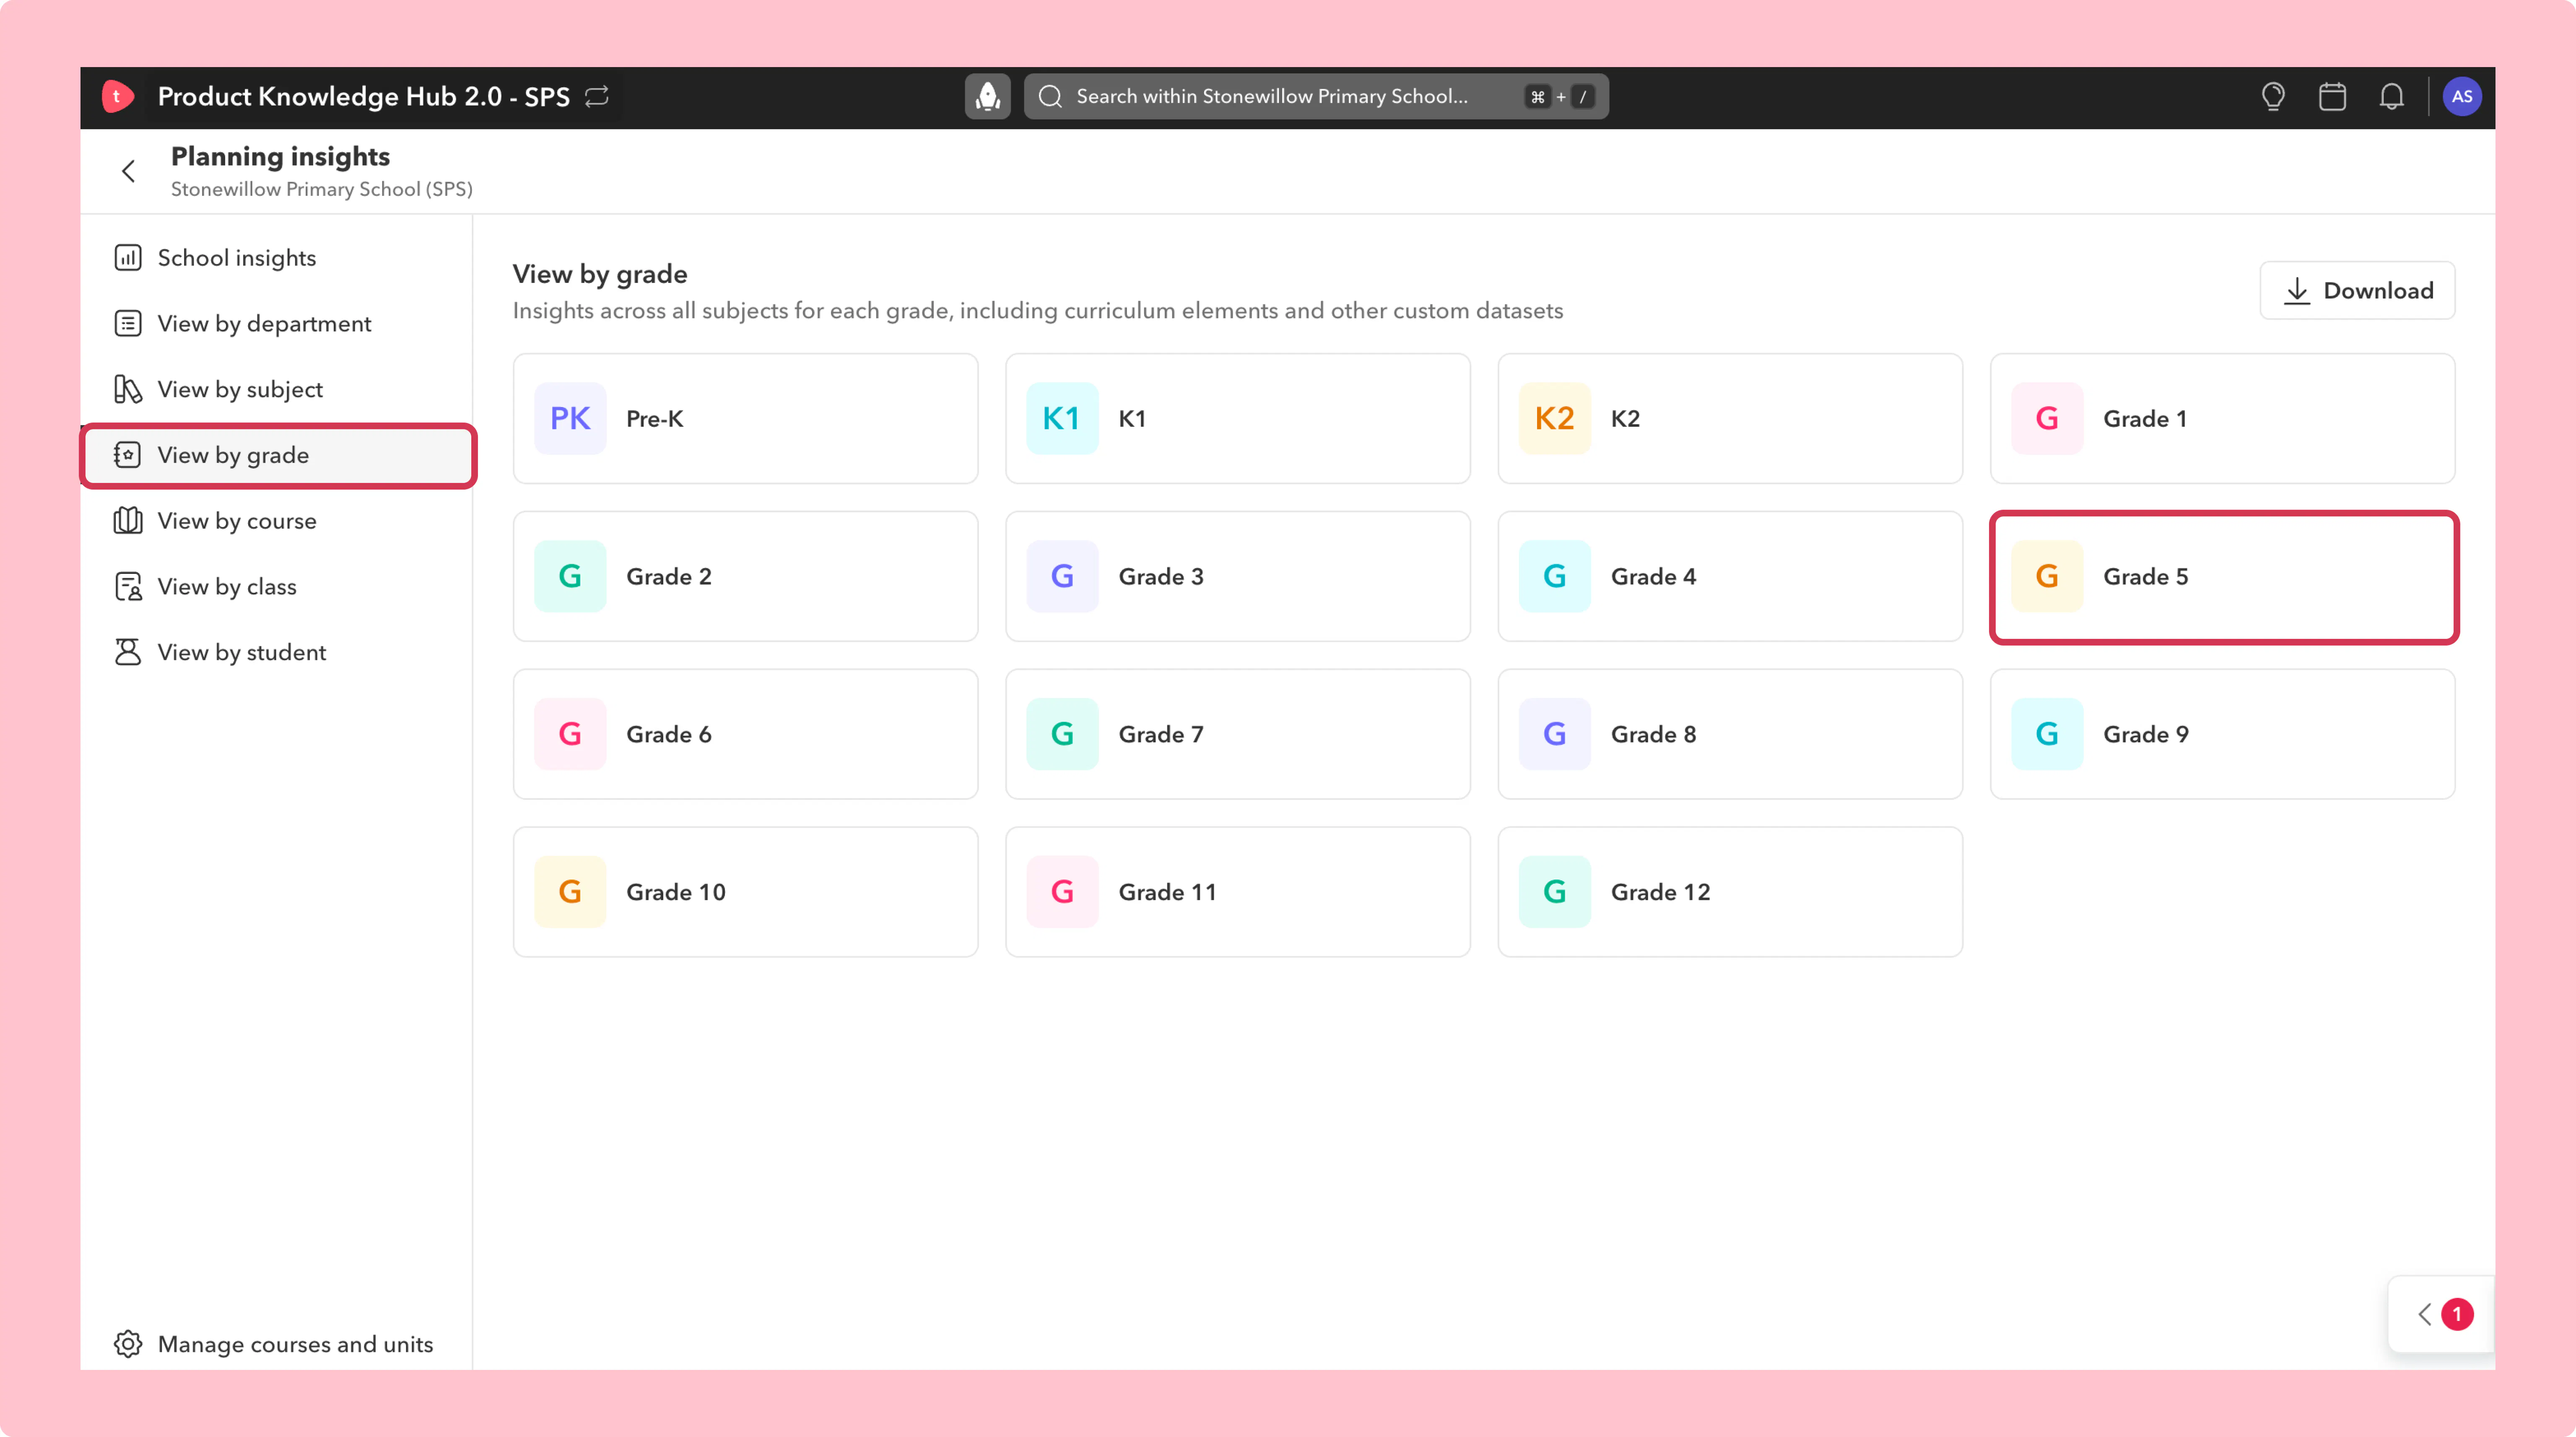
Task: Click the Grade 4 G badge
Action: pyautogui.click(x=1555, y=576)
